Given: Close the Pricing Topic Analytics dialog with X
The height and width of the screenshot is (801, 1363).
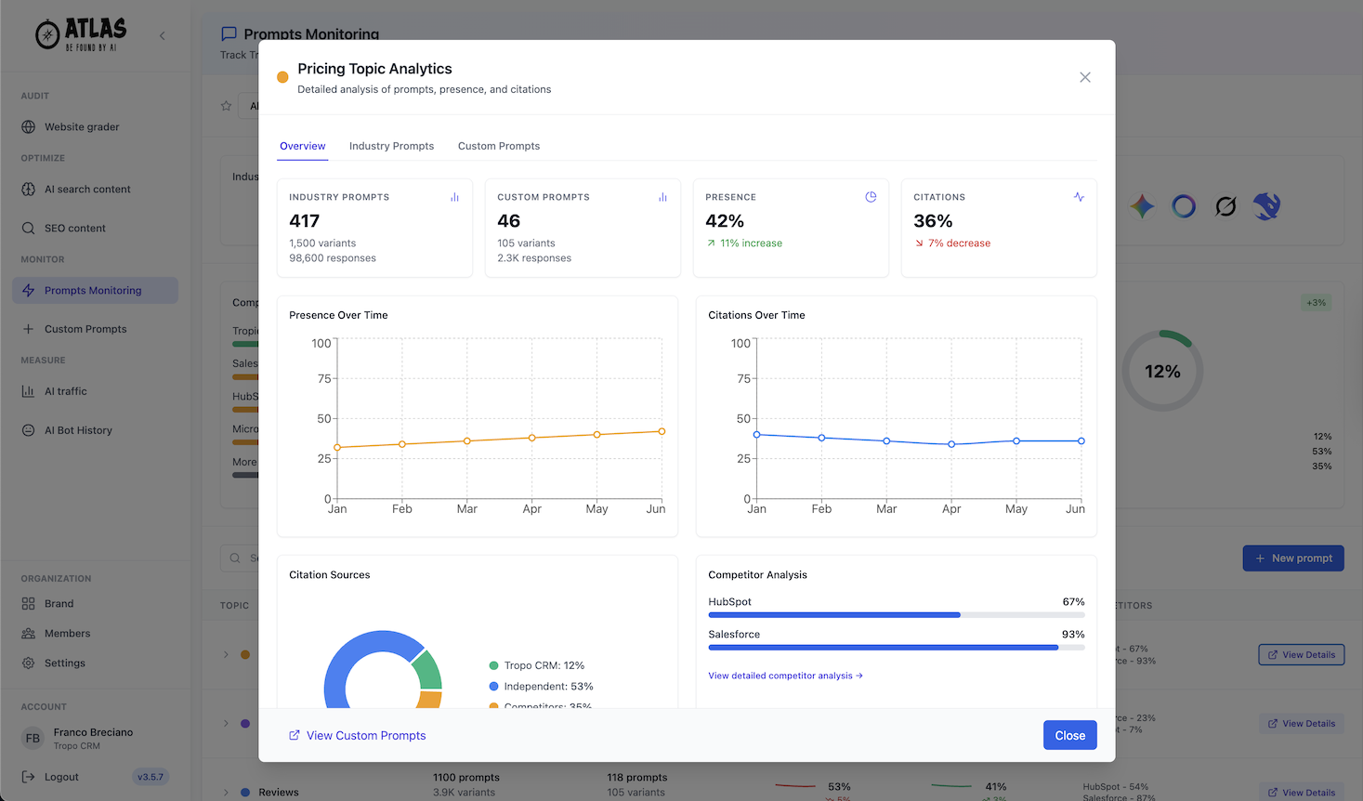Looking at the screenshot, I should click(x=1085, y=77).
